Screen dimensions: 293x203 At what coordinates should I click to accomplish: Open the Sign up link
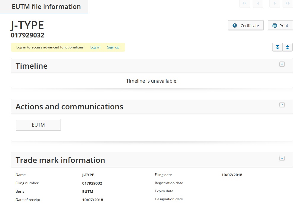(x=113, y=47)
